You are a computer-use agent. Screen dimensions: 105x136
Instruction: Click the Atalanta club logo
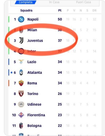pyautogui.click(x=21, y=72)
